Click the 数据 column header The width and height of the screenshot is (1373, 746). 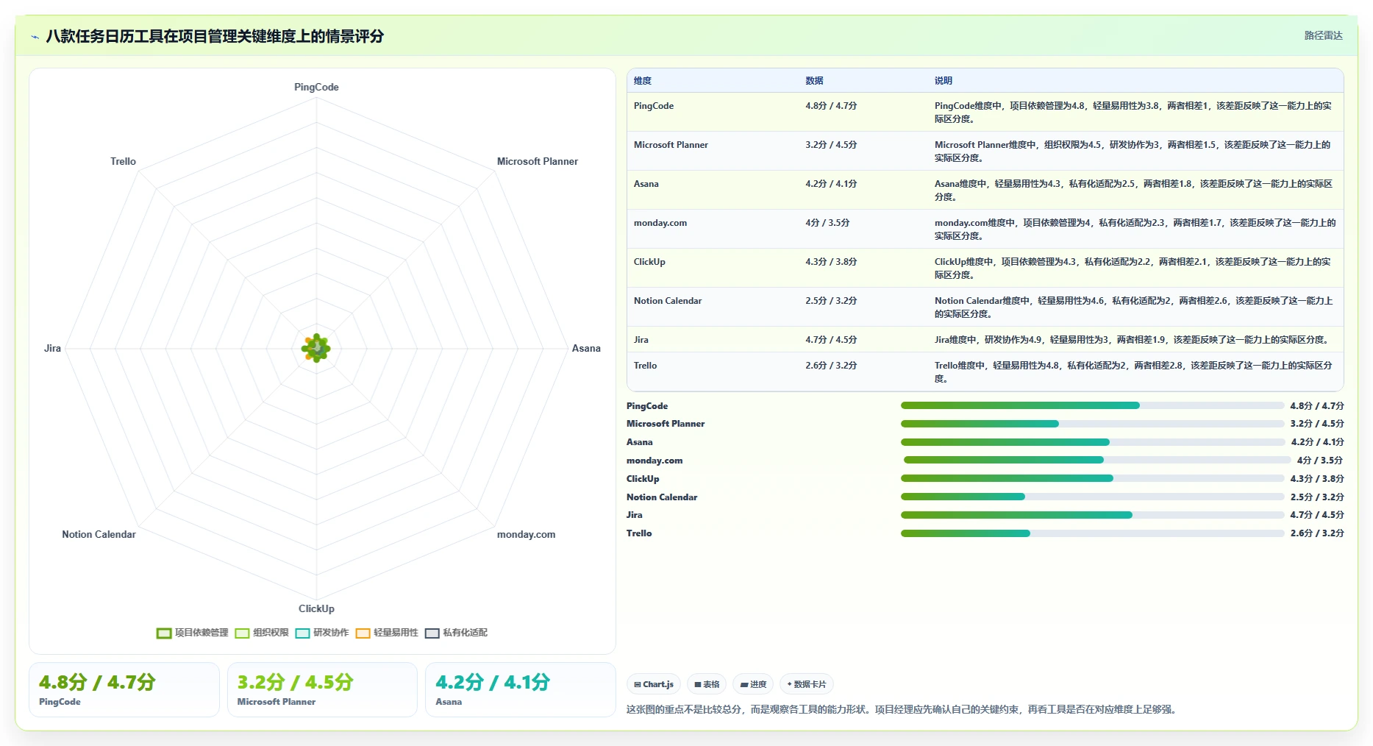[x=814, y=81]
